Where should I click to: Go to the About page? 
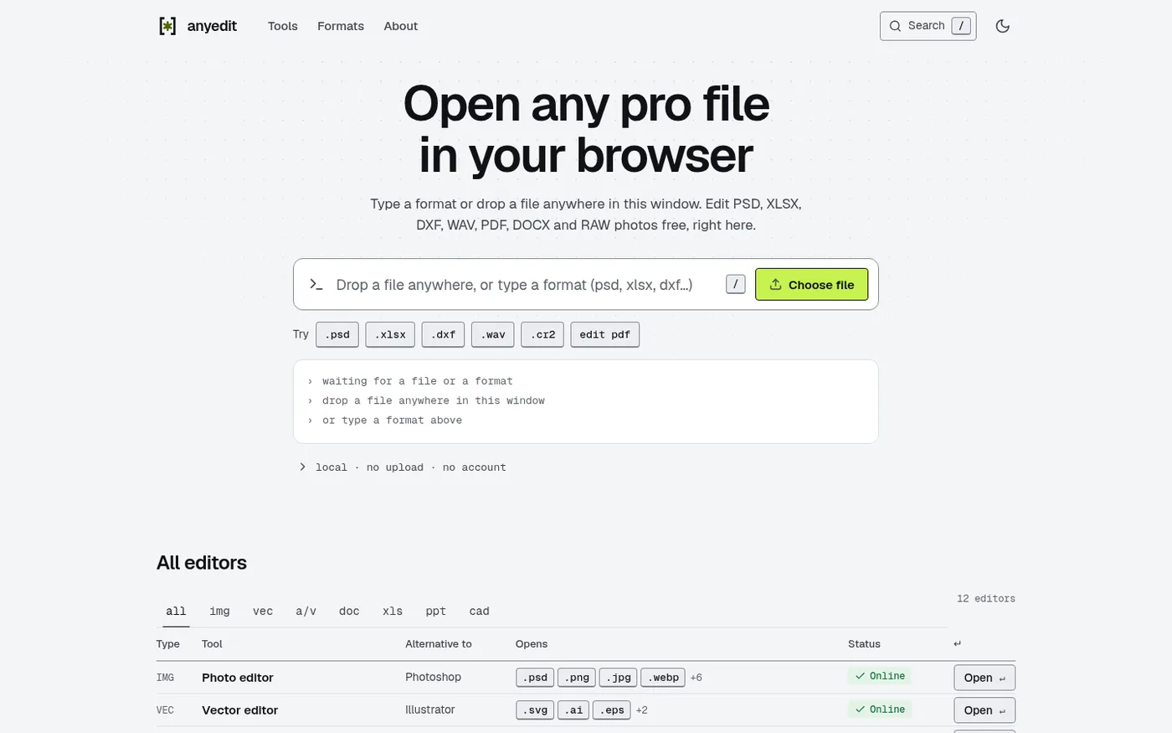[401, 26]
